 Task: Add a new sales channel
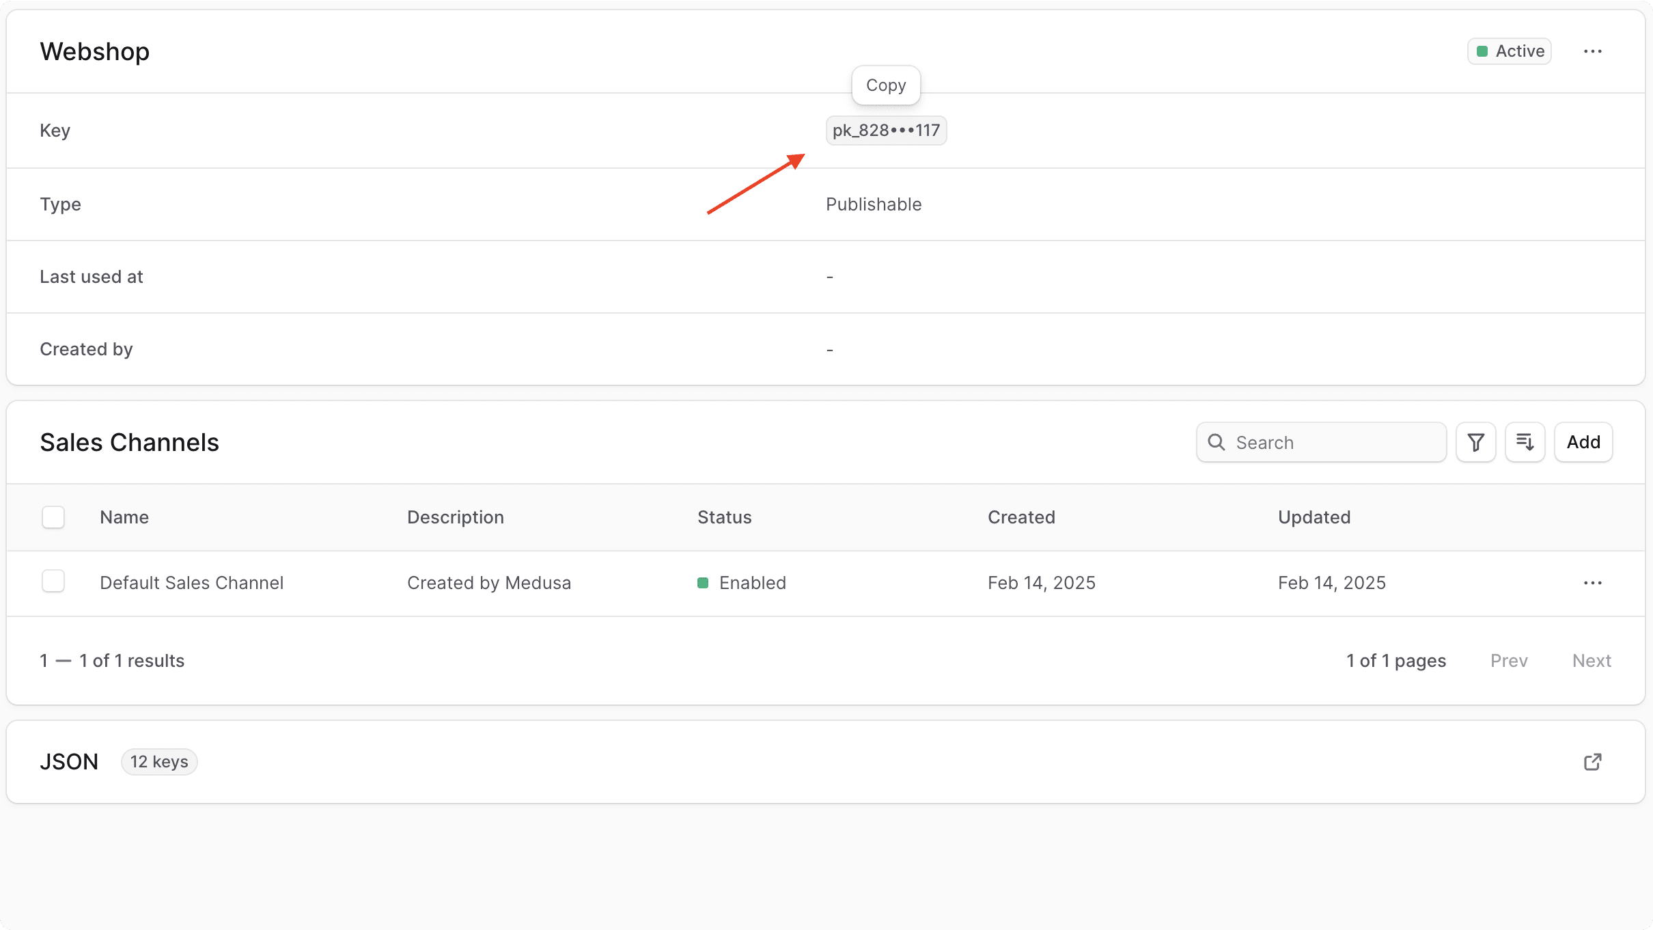[x=1583, y=442]
